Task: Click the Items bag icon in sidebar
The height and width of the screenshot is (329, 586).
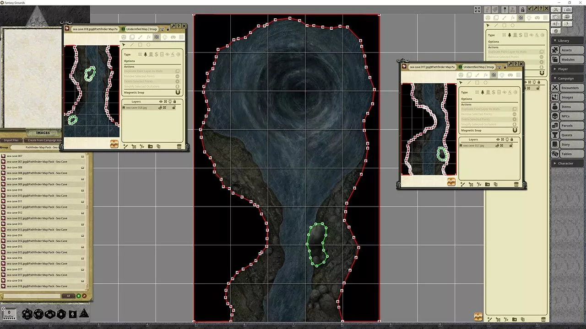Action: 555,107
